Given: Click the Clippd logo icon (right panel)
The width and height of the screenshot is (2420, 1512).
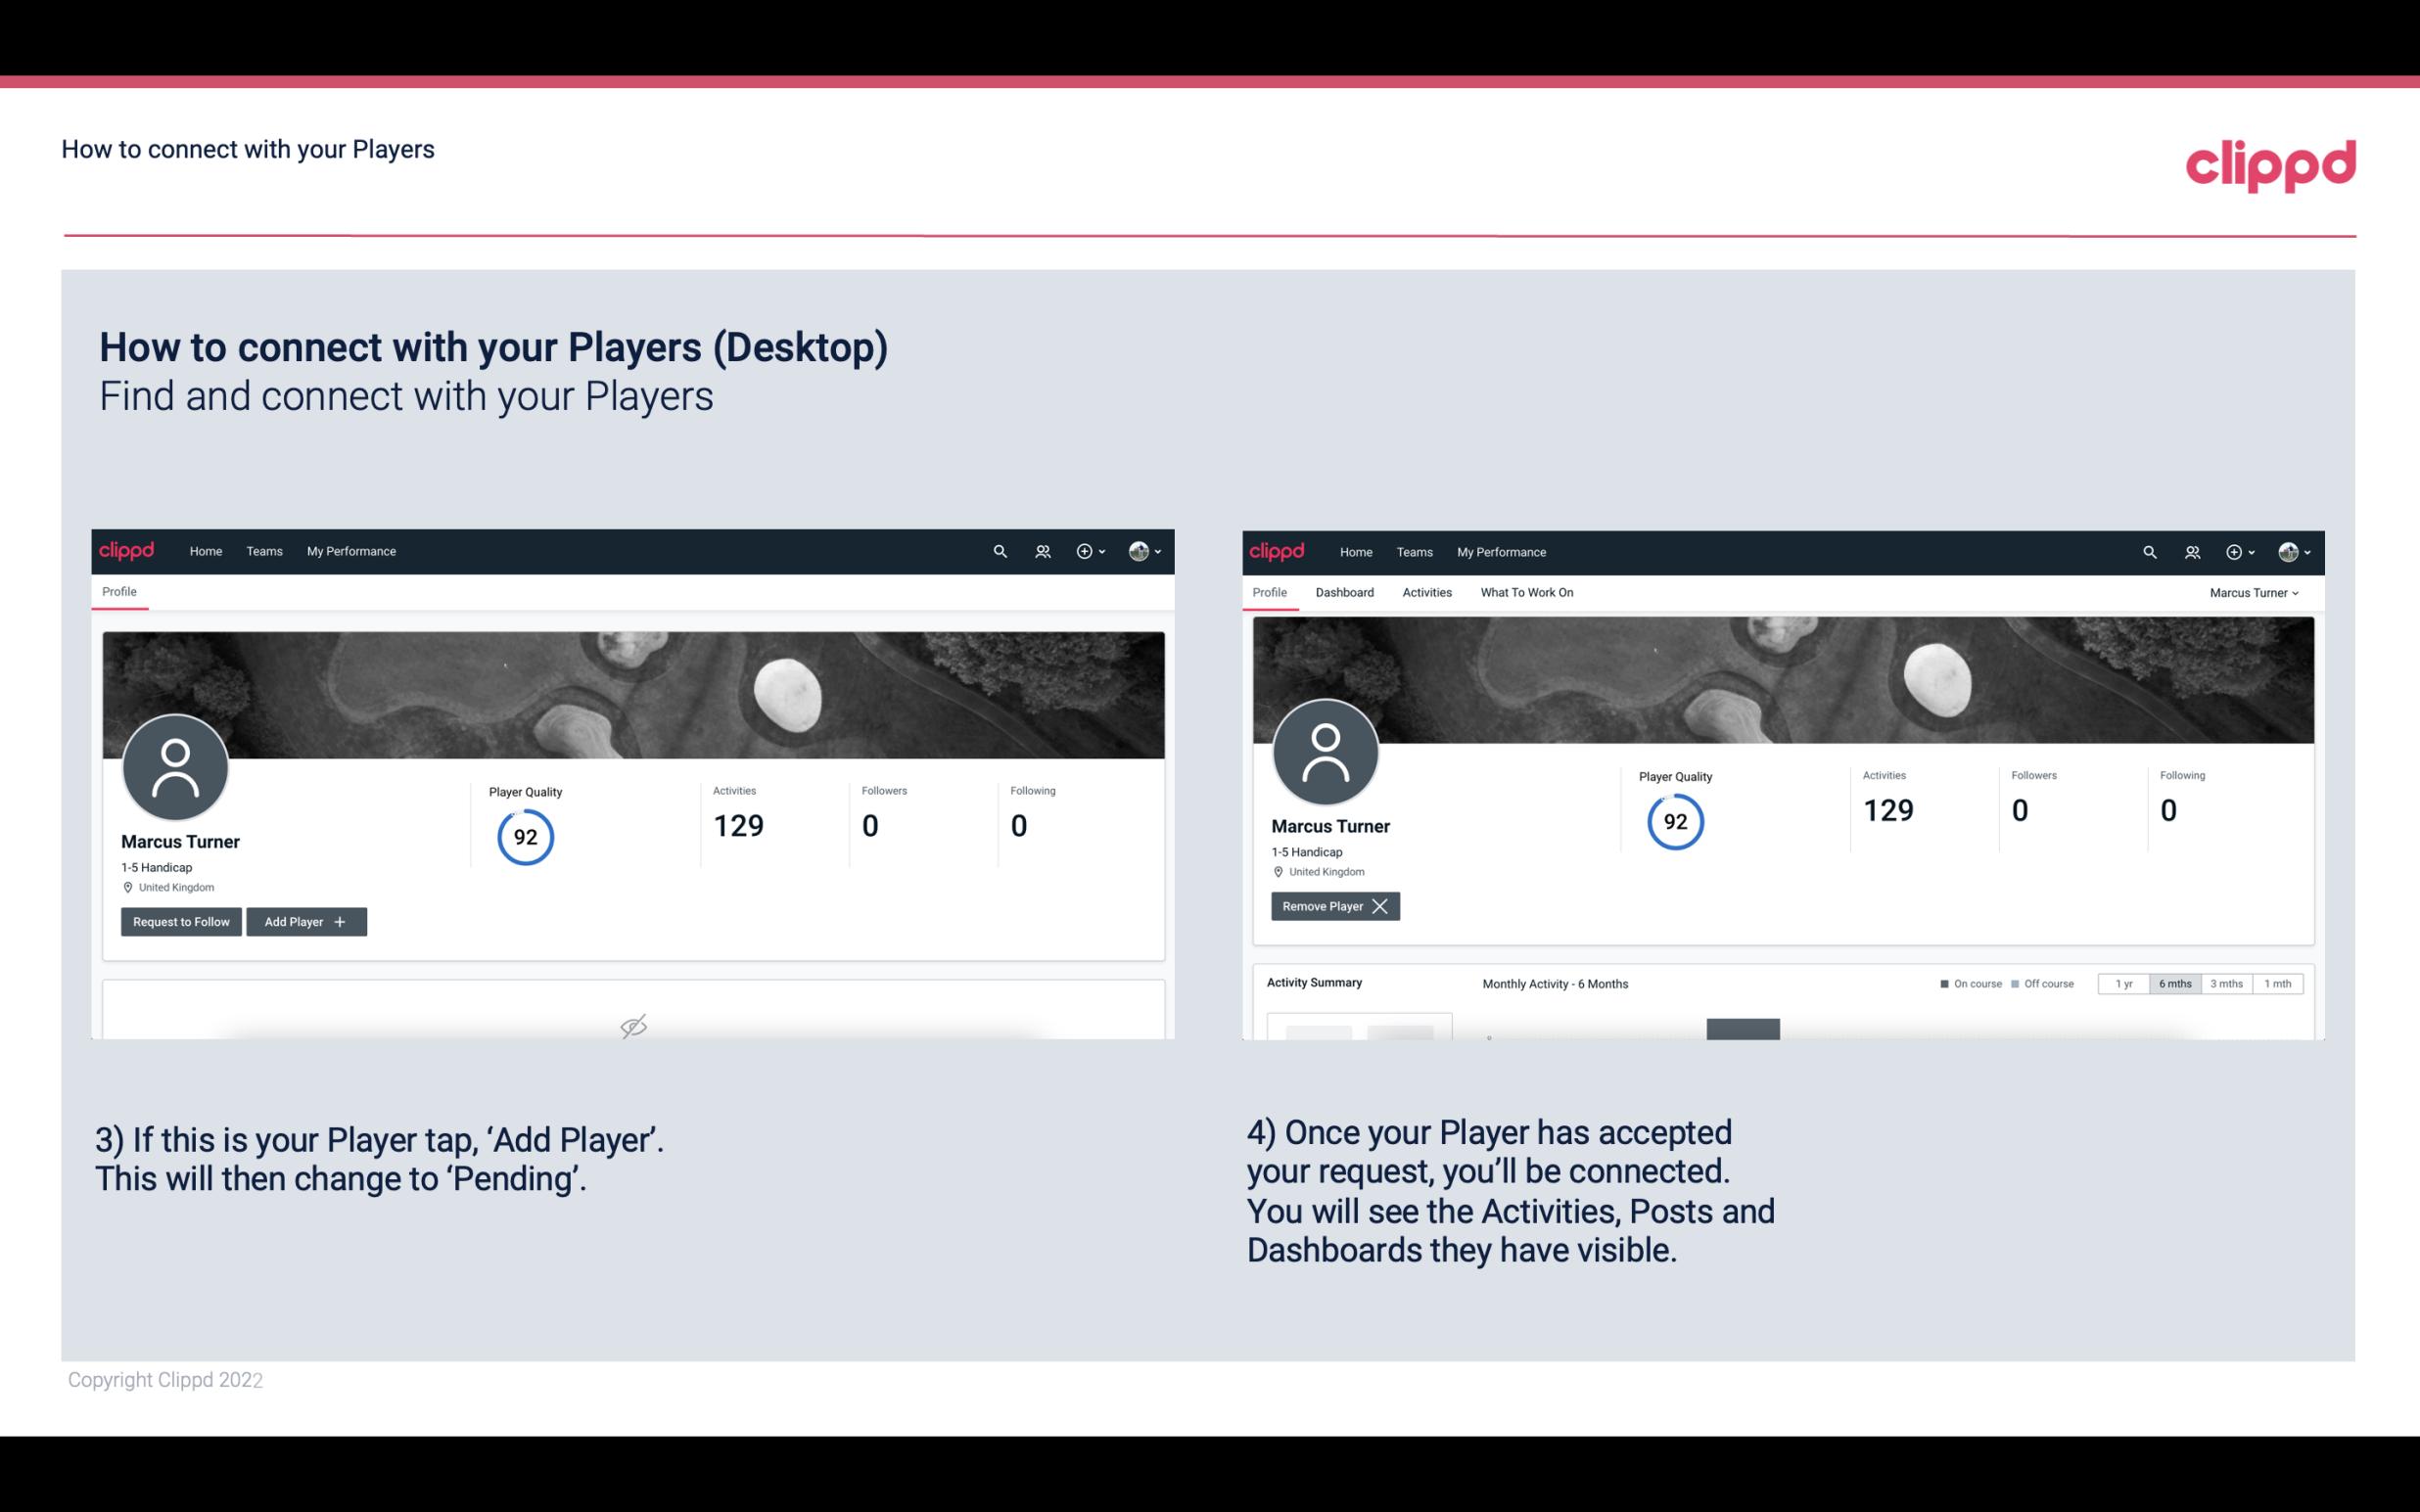Looking at the screenshot, I should [1279, 552].
